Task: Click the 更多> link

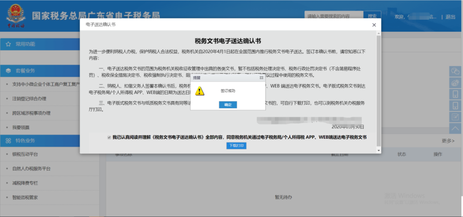Action: (x=448, y=141)
